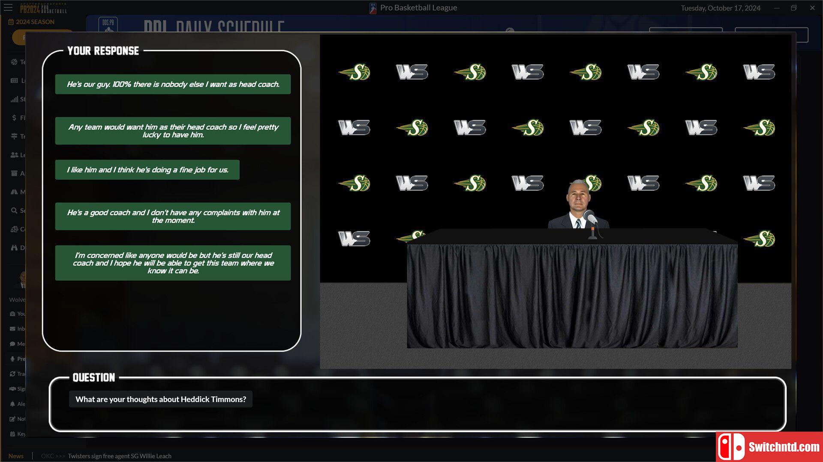Open the road icon in sidebar

click(x=14, y=192)
